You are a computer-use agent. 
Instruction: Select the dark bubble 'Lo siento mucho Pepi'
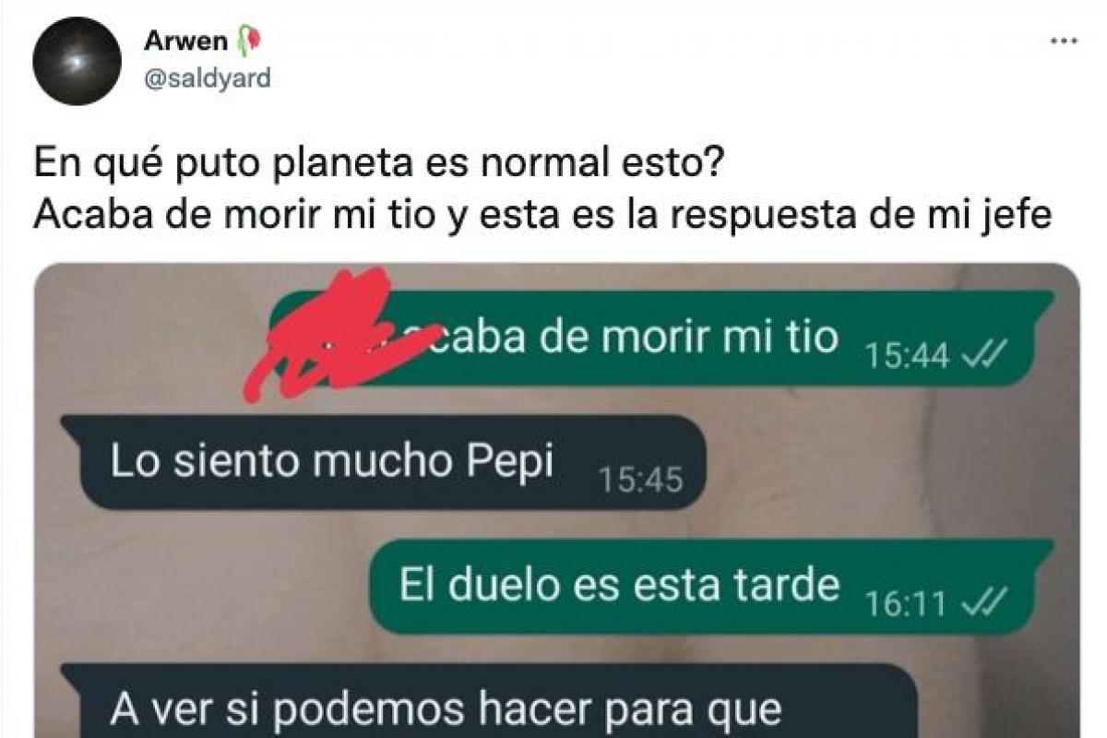tap(383, 461)
